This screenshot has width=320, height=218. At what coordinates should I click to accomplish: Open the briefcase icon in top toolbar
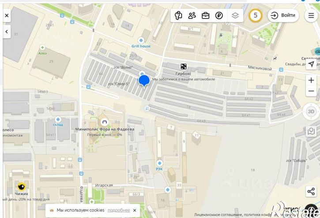tap(205, 15)
